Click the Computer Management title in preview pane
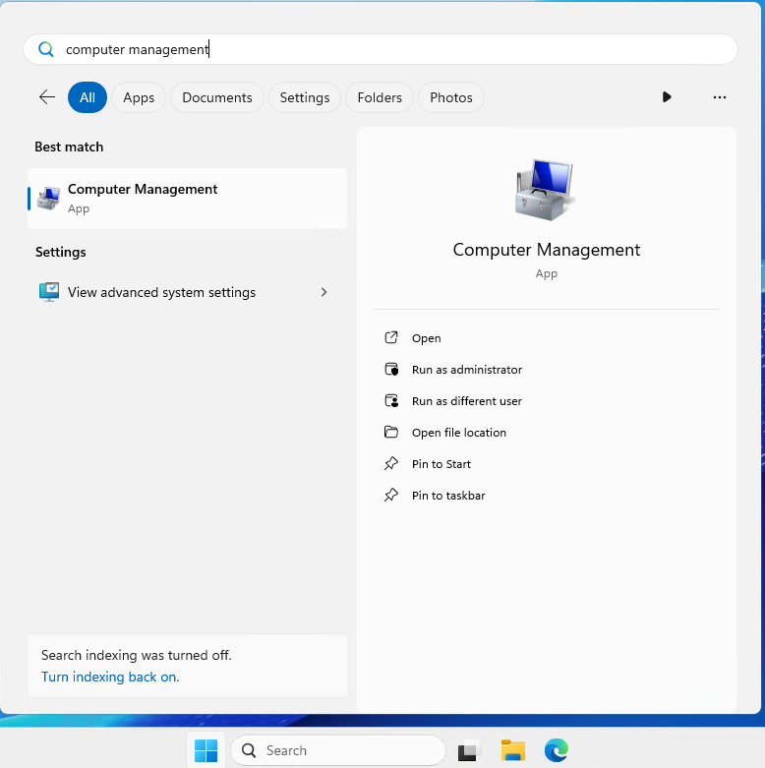This screenshot has width=765, height=768. pos(546,250)
